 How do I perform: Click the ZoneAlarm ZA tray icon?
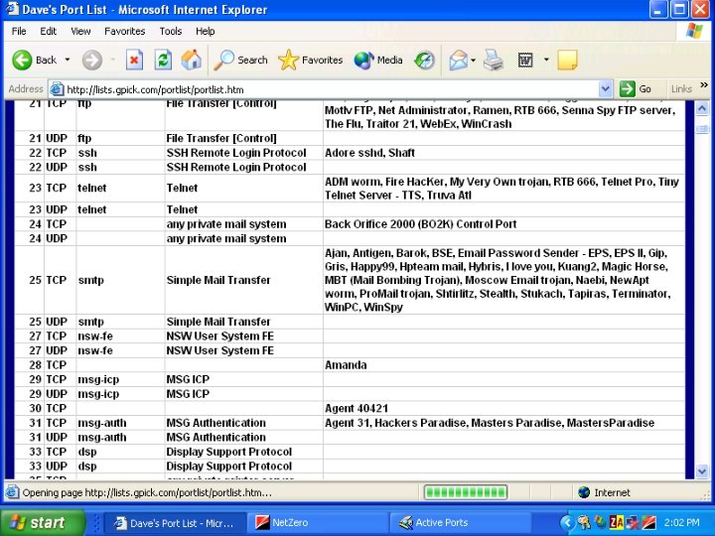[x=617, y=522]
